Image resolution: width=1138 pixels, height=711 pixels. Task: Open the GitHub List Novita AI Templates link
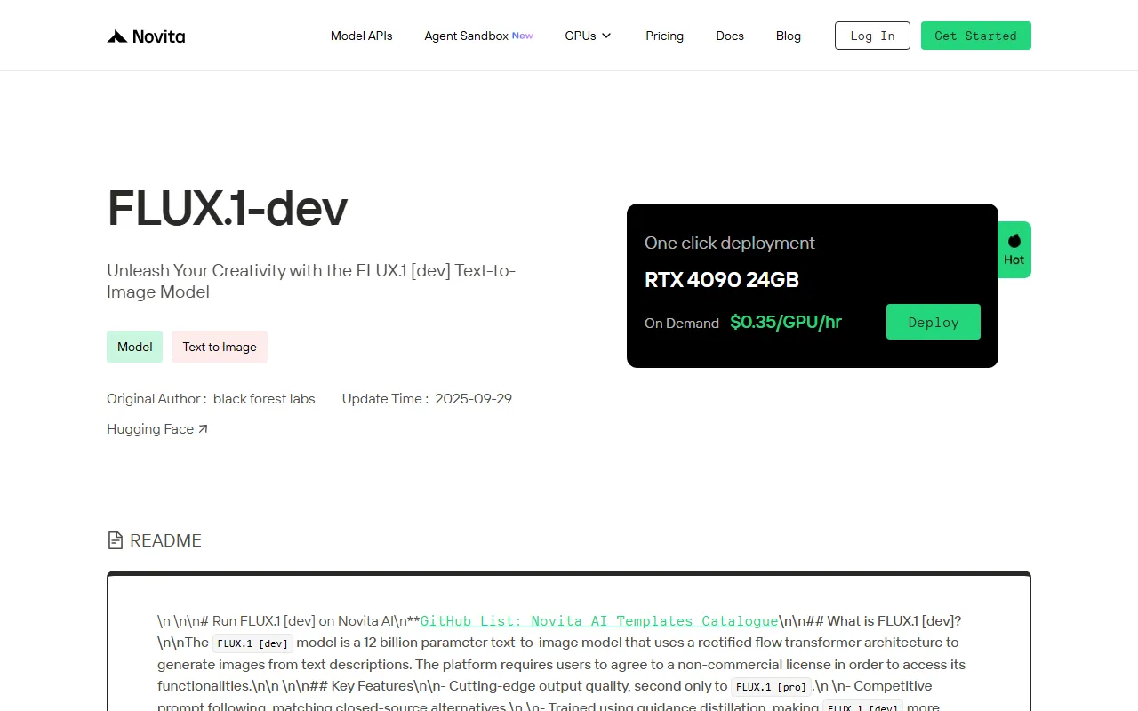598,621
